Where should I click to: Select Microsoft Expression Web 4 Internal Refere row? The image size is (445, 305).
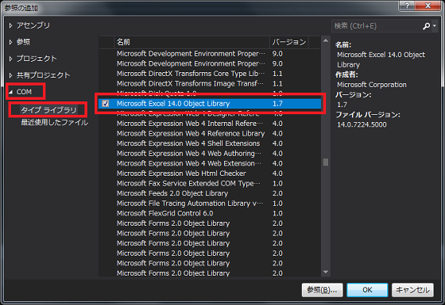pos(210,124)
